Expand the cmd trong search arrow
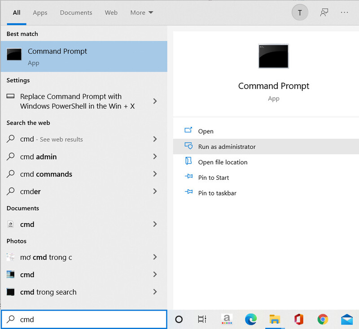Image resolution: width=359 pixels, height=329 pixels. (x=155, y=292)
